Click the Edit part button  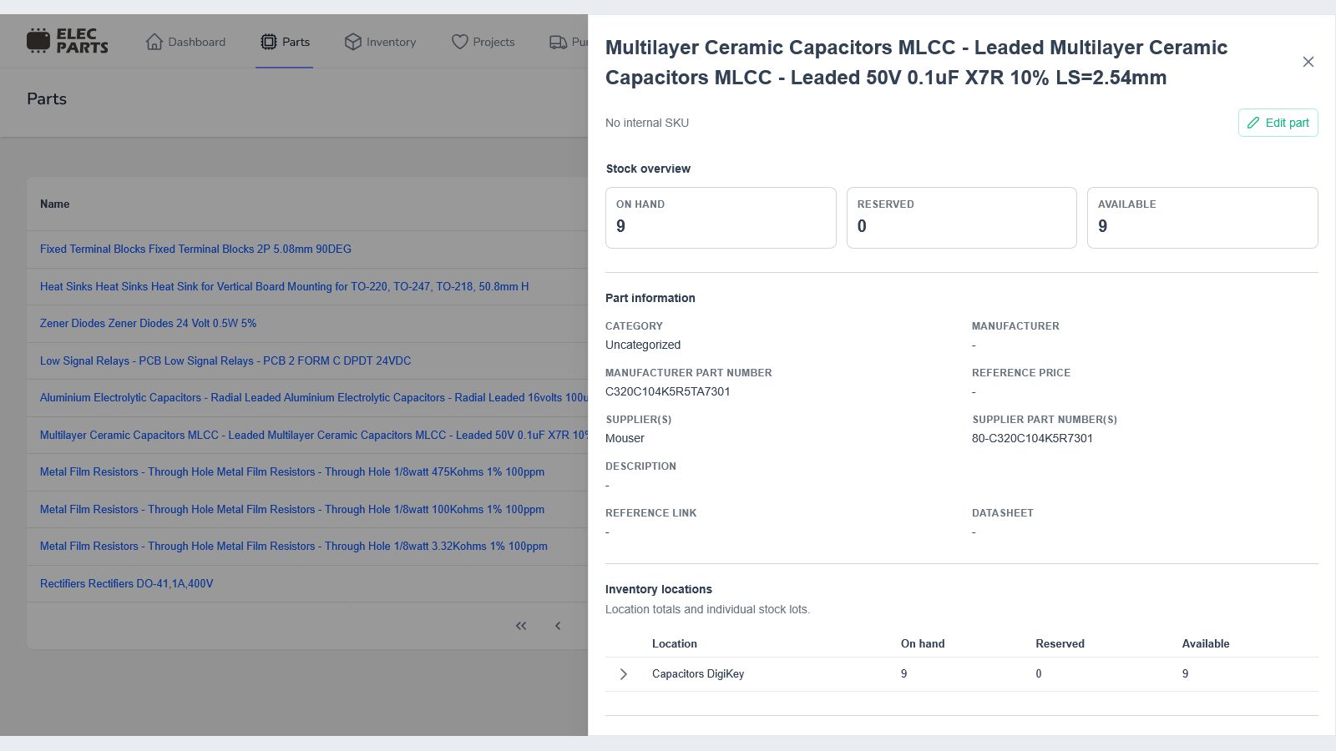pos(1278,123)
